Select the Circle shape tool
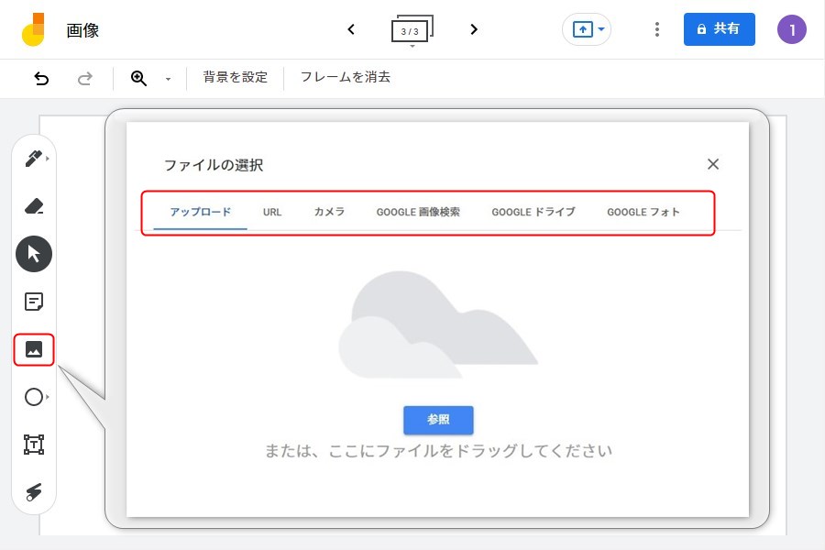This screenshot has width=825, height=550. point(34,397)
